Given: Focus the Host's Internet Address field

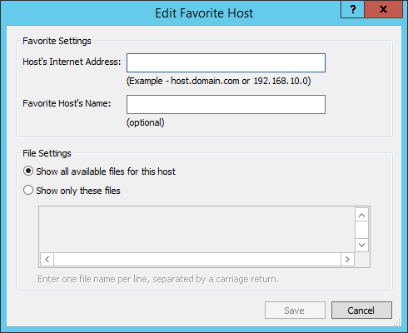Looking at the screenshot, I should tap(226, 63).
